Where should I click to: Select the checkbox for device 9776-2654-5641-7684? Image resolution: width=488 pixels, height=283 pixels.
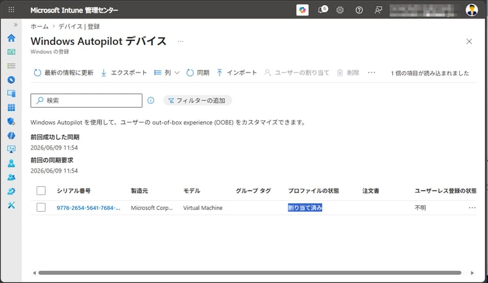[41, 207]
